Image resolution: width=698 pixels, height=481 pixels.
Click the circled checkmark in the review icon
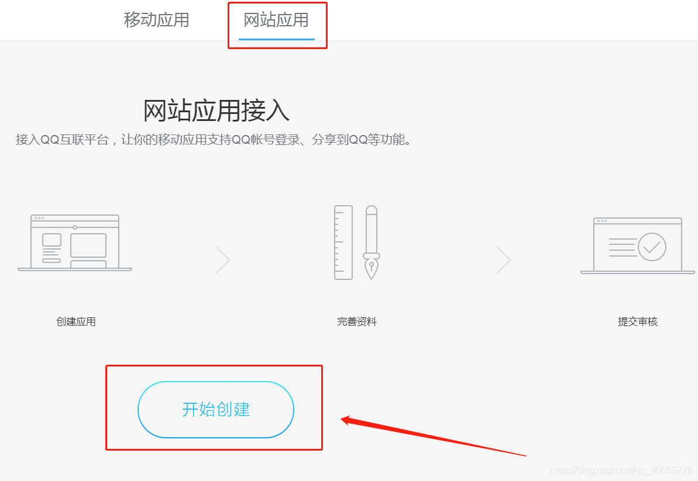pos(652,247)
